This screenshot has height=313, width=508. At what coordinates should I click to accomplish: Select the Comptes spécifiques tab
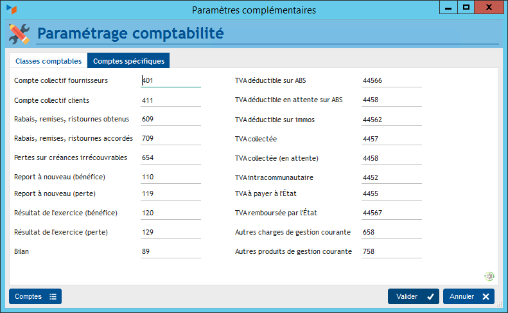(x=128, y=61)
